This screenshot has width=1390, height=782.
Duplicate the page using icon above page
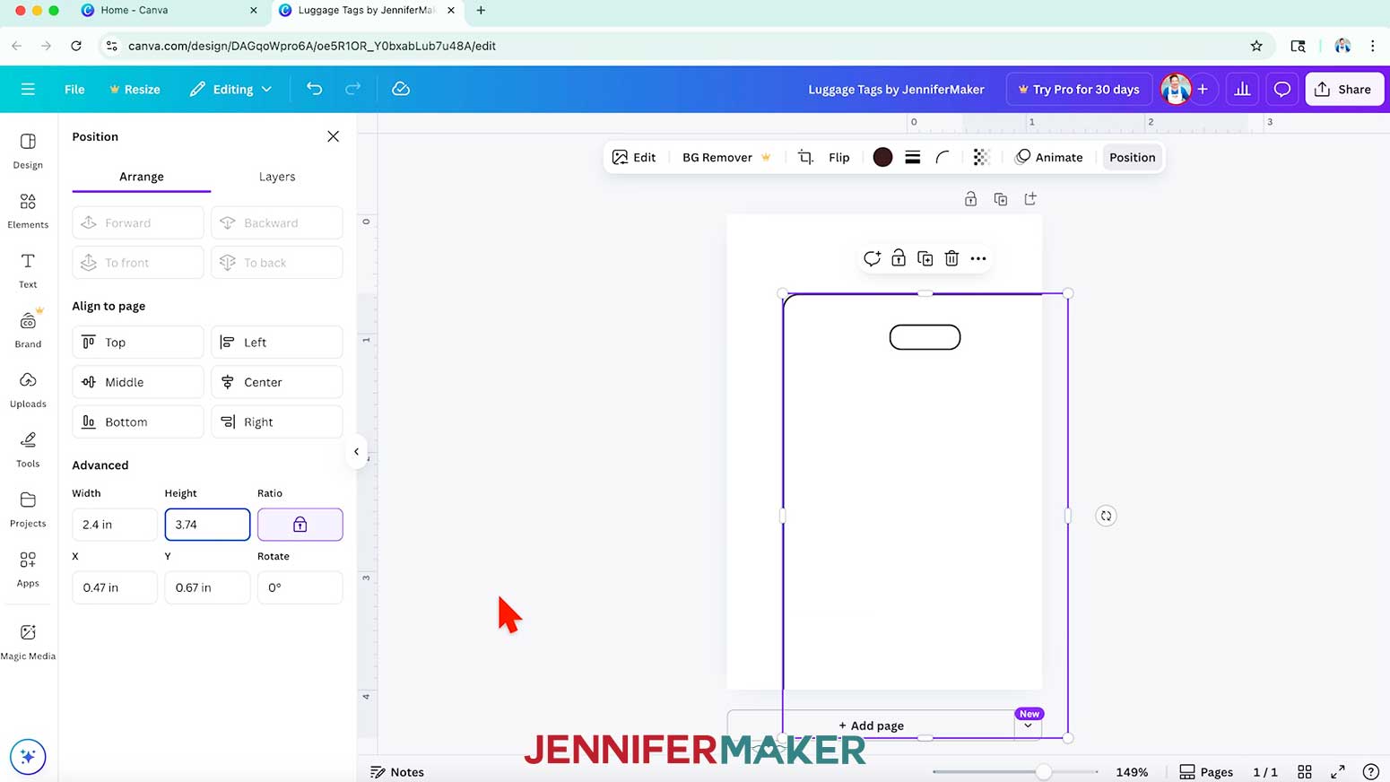[x=1001, y=199]
